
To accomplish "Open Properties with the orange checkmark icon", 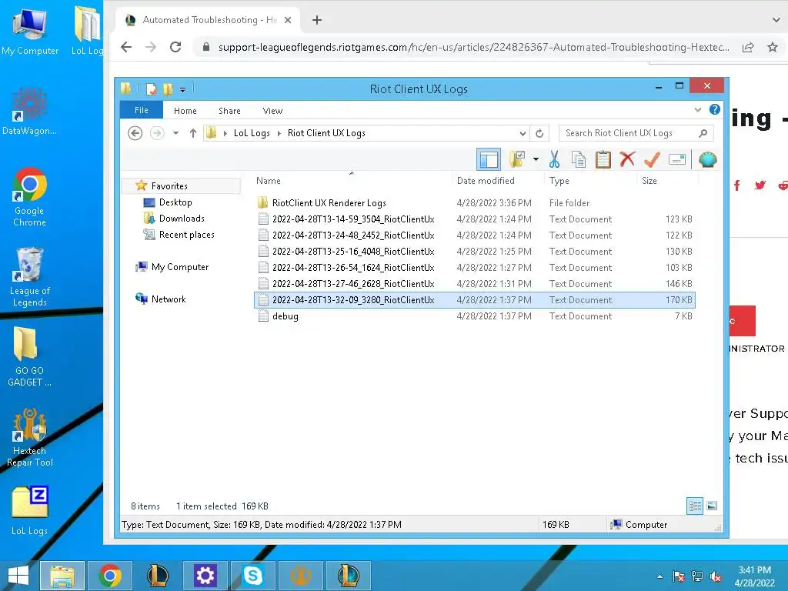I will point(652,160).
